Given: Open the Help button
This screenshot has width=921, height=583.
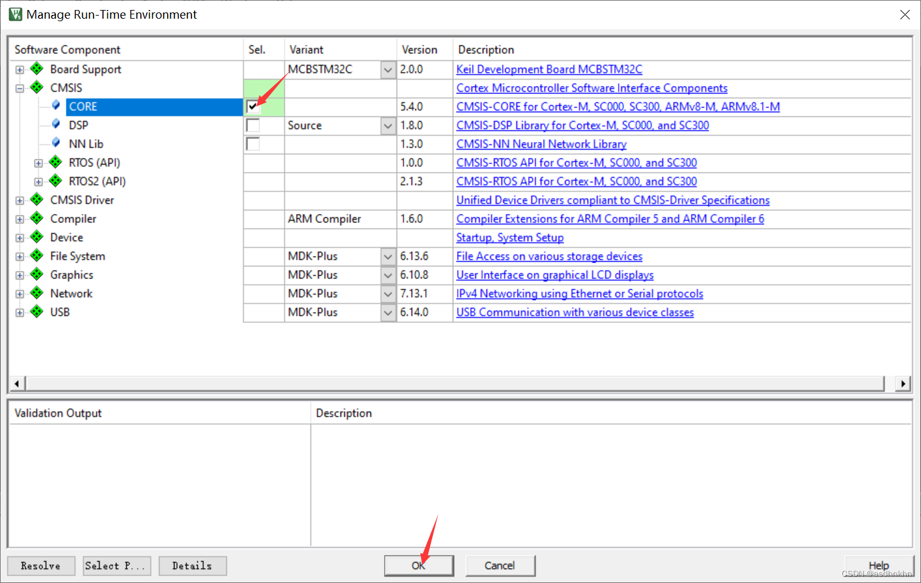Looking at the screenshot, I should click(x=879, y=566).
